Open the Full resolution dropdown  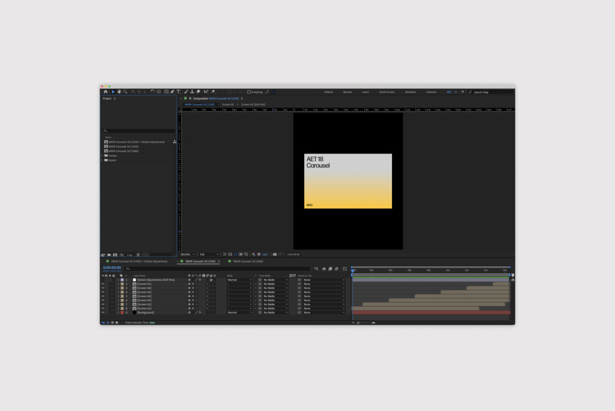(209, 254)
